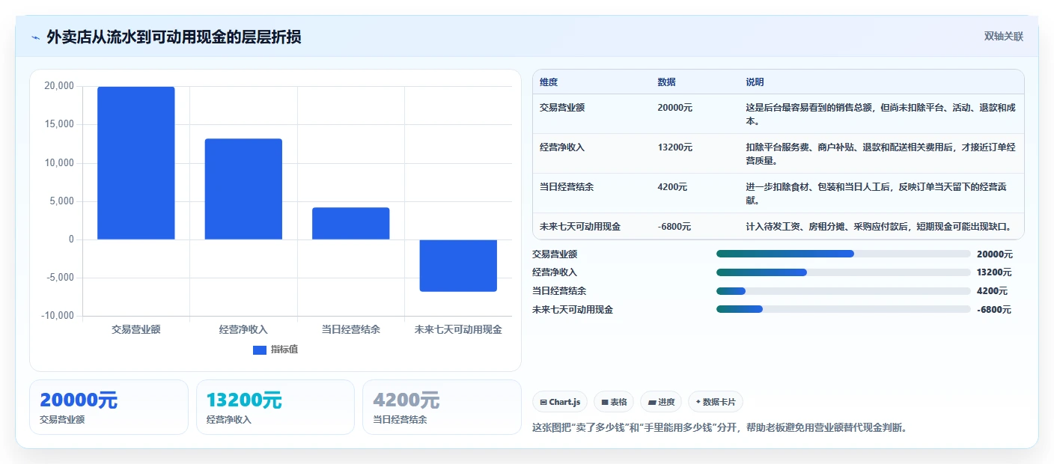Click the lightning icon beside the title
The height and width of the screenshot is (464, 1054).
[x=36, y=37]
